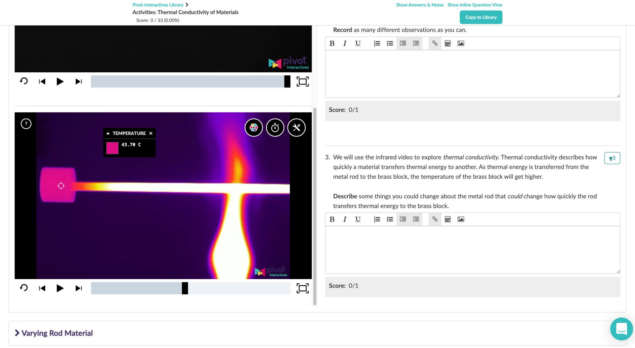The width and height of the screenshot is (635, 348).
Task: Close the TEMPERATURE readout panel
Action: [x=151, y=133]
